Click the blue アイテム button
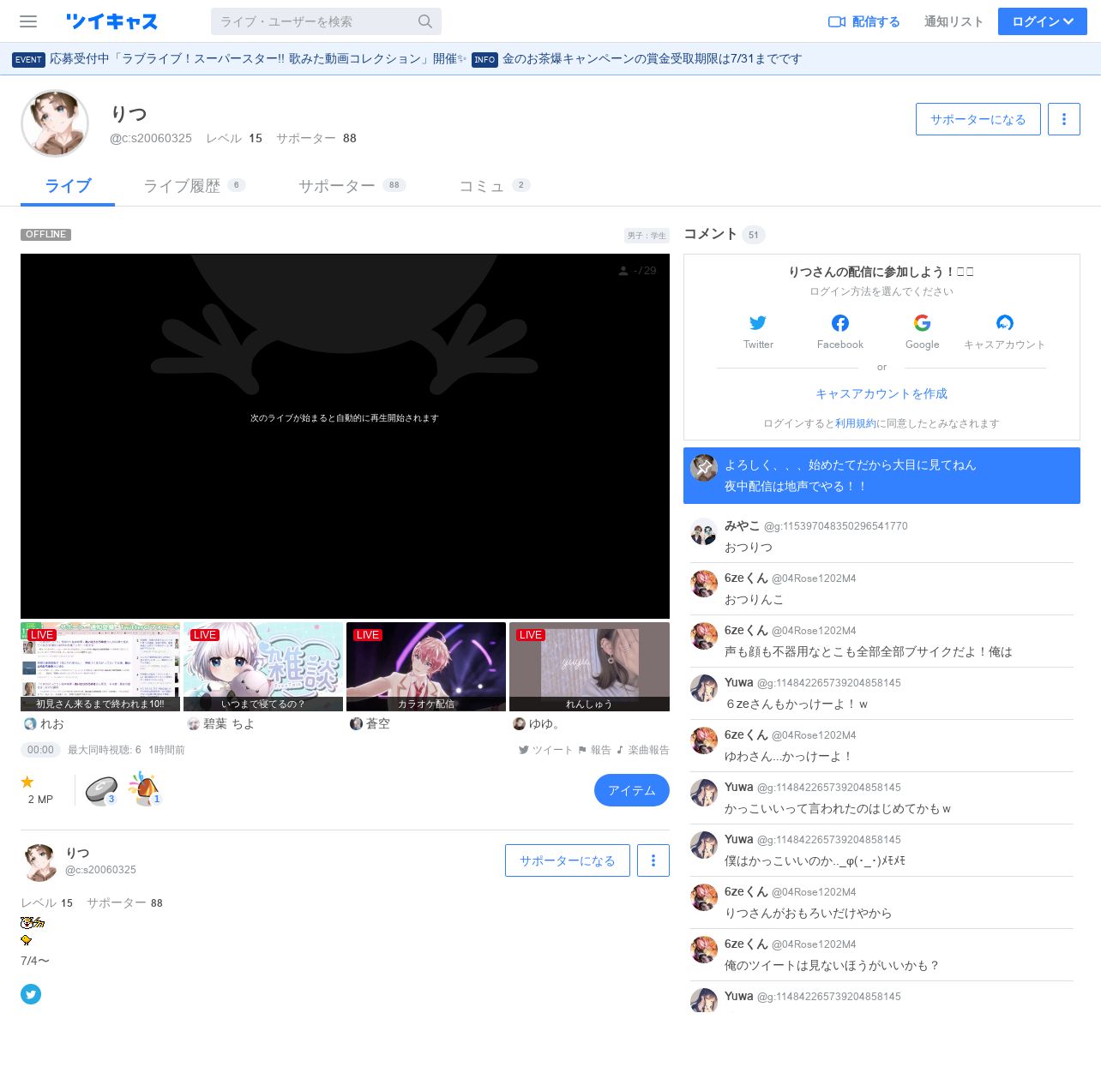 (632, 790)
